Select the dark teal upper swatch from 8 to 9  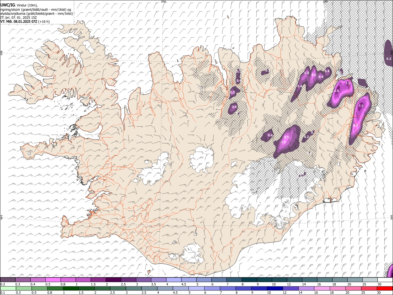249,280
